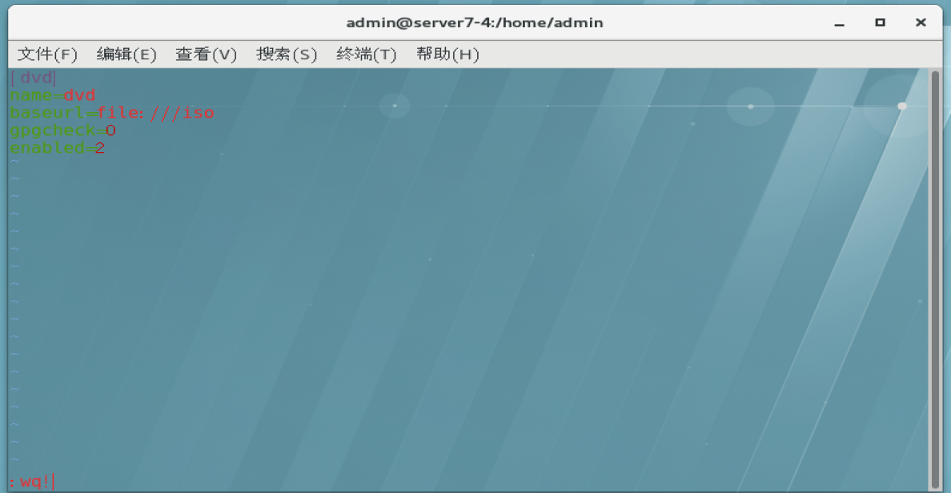The image size is (951, 493).
Task: Click the window title admin@server7-4:/home/admin
Action: pyautogui.click(x=474, y=23)
